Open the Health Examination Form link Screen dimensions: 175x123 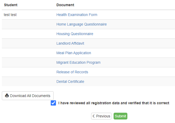(77, 15)
